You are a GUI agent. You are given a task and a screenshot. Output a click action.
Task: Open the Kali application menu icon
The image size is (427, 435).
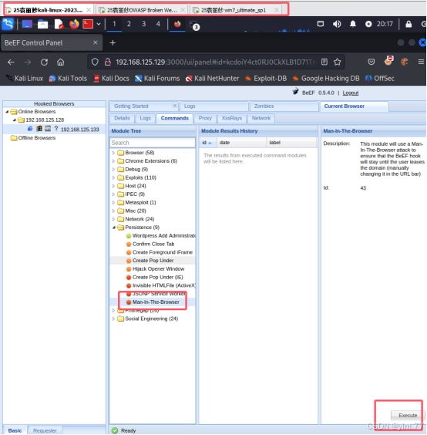(x=8, y=24)
